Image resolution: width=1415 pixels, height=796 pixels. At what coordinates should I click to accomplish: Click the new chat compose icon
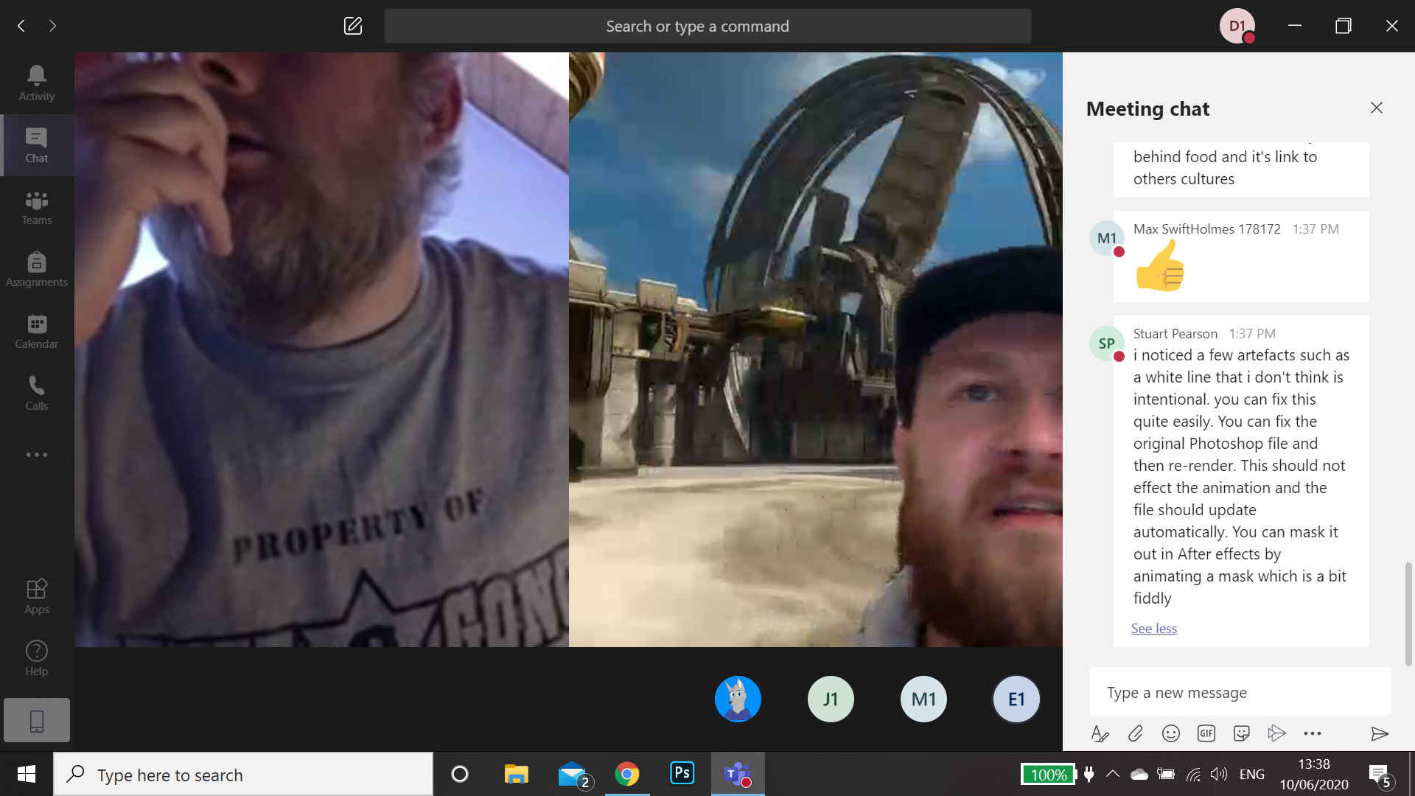tap(353, 26)
